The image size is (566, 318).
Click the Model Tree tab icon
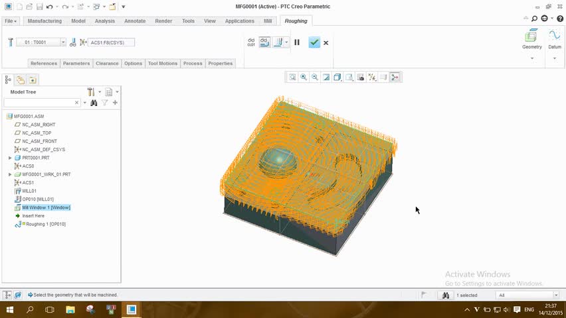coord(8,80)
